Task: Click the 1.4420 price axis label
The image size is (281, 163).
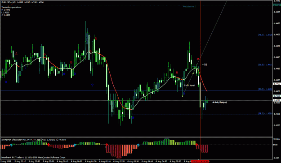Action: pyautogui.click(x=277, y=46)
